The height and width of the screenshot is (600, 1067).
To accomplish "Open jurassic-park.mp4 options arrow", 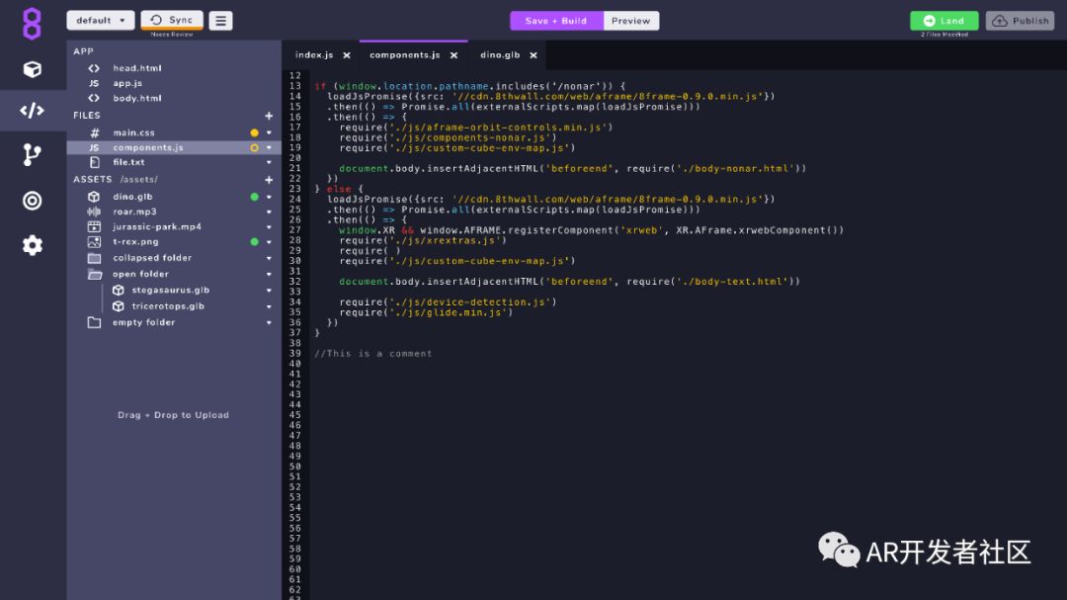I will point(269,226).
